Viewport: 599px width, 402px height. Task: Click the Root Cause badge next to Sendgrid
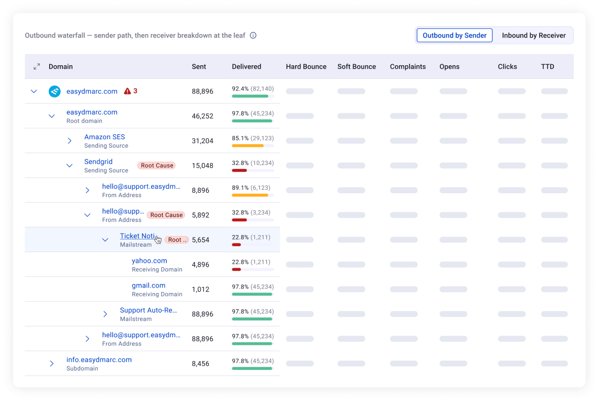click(x=157, y=165)
